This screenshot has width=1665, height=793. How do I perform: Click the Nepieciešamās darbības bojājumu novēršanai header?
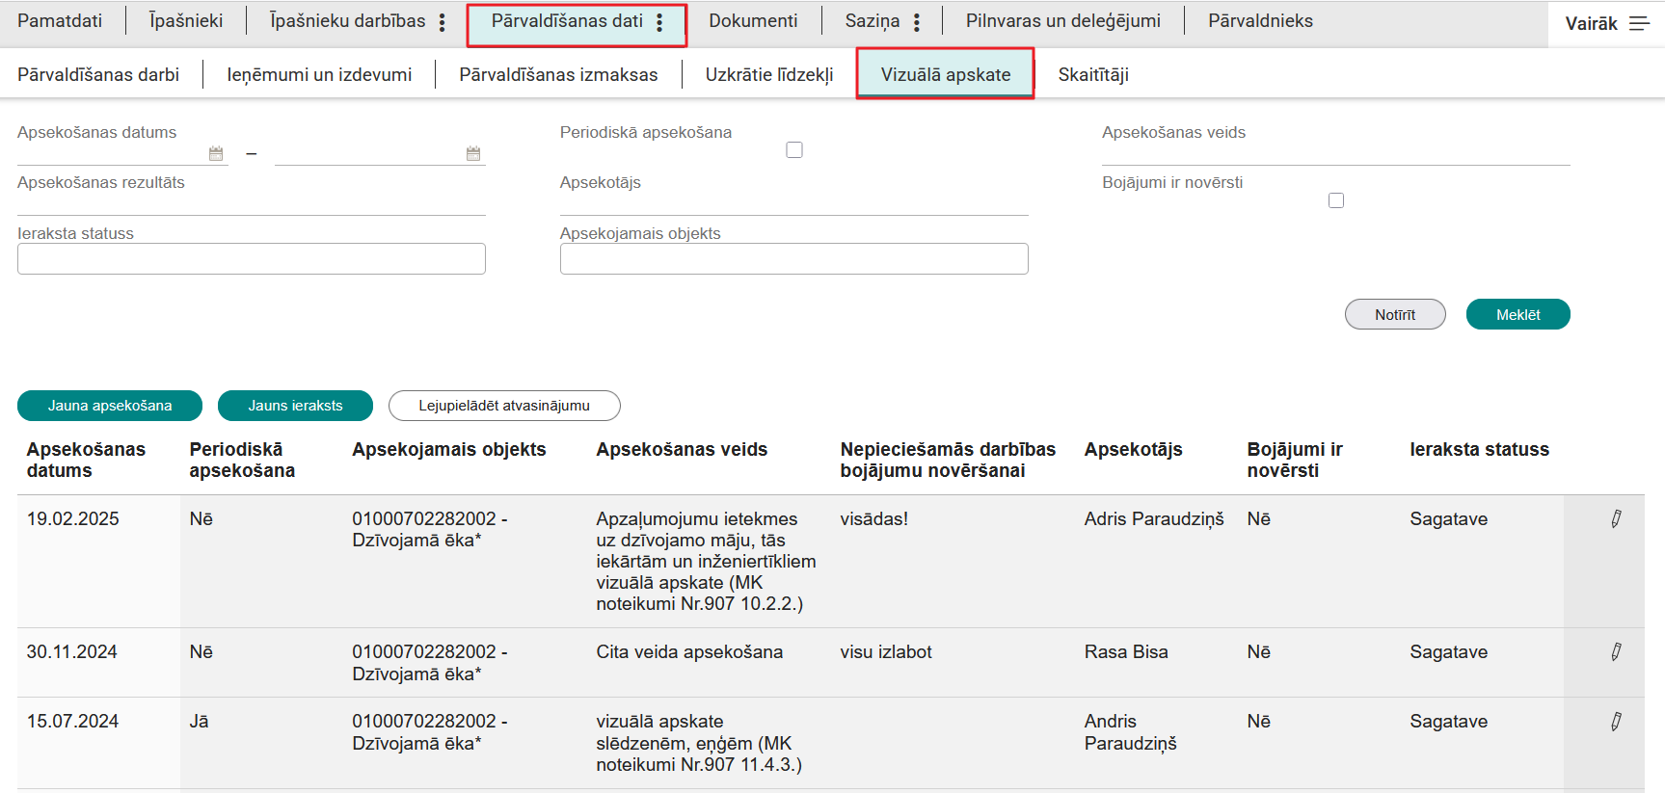pos(948,460)
